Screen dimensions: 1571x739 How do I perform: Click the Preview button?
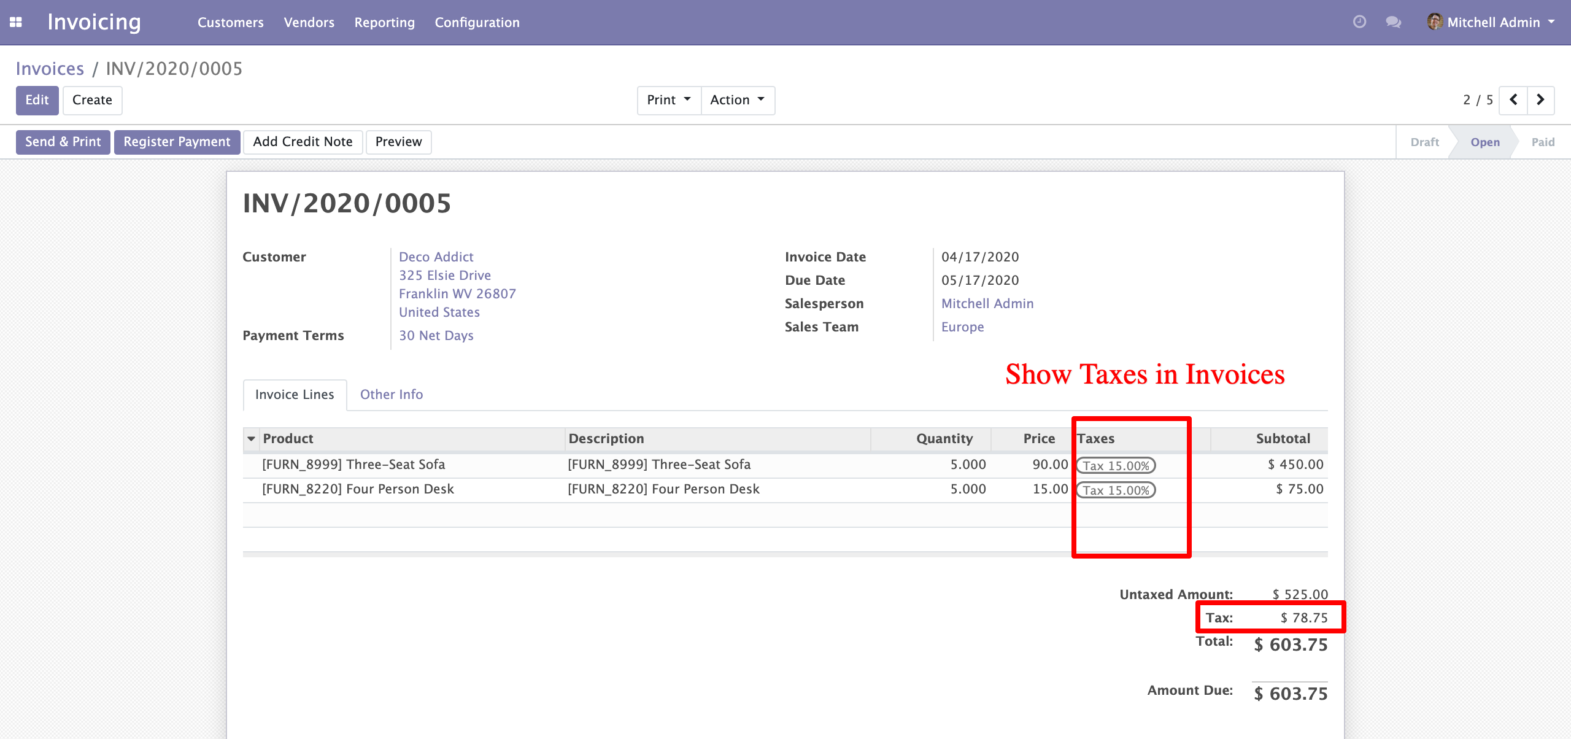[x=399, y=142]
